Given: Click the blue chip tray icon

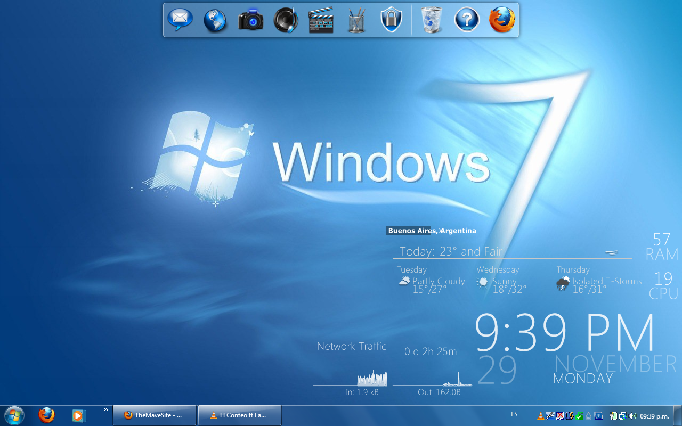Looking at the screenshot, I should [x=599, y=416].
